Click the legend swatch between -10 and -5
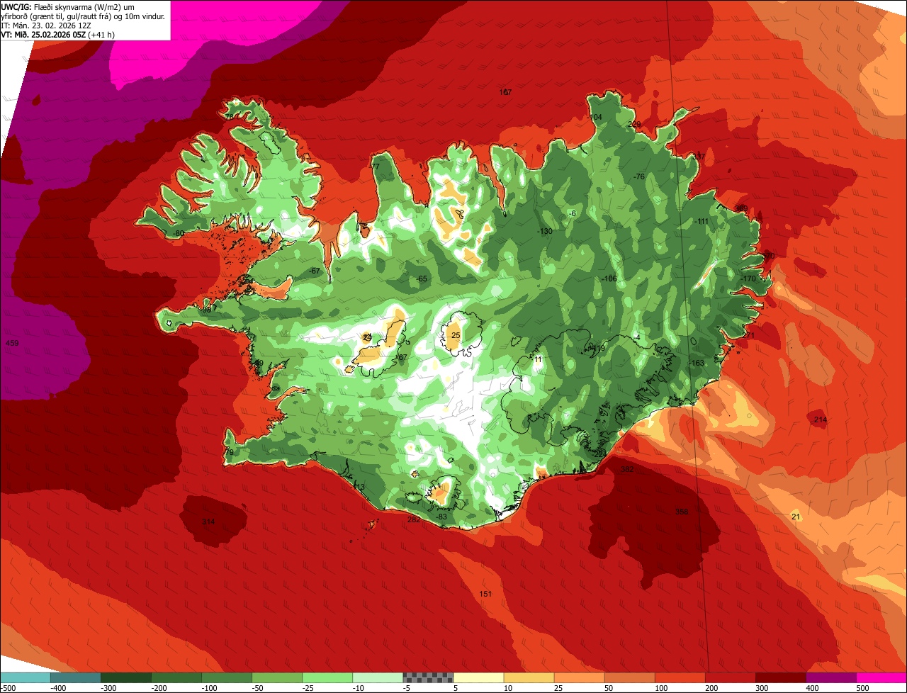Image resolution: width=907 pixels, height=693 pixels. click(378, 677)
